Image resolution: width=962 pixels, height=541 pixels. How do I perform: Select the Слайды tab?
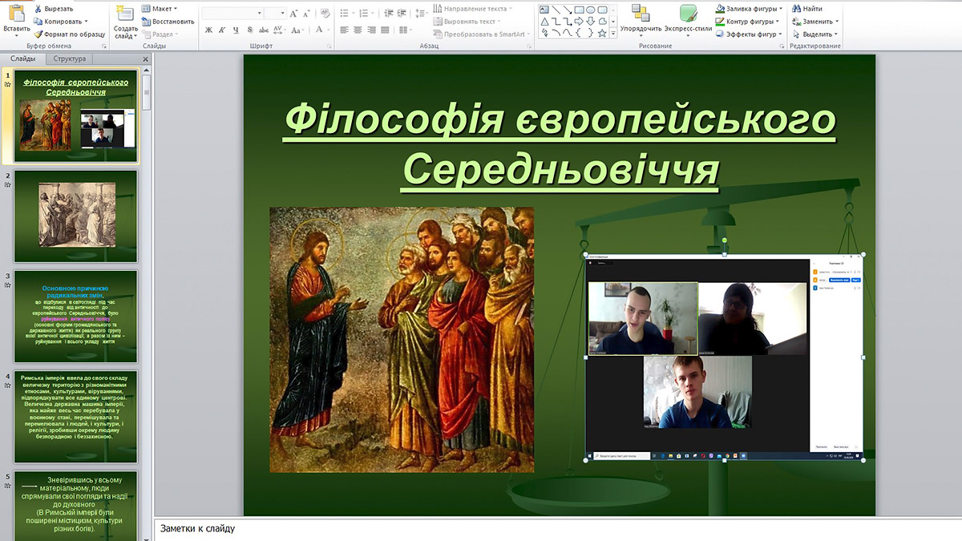[22, 59]
